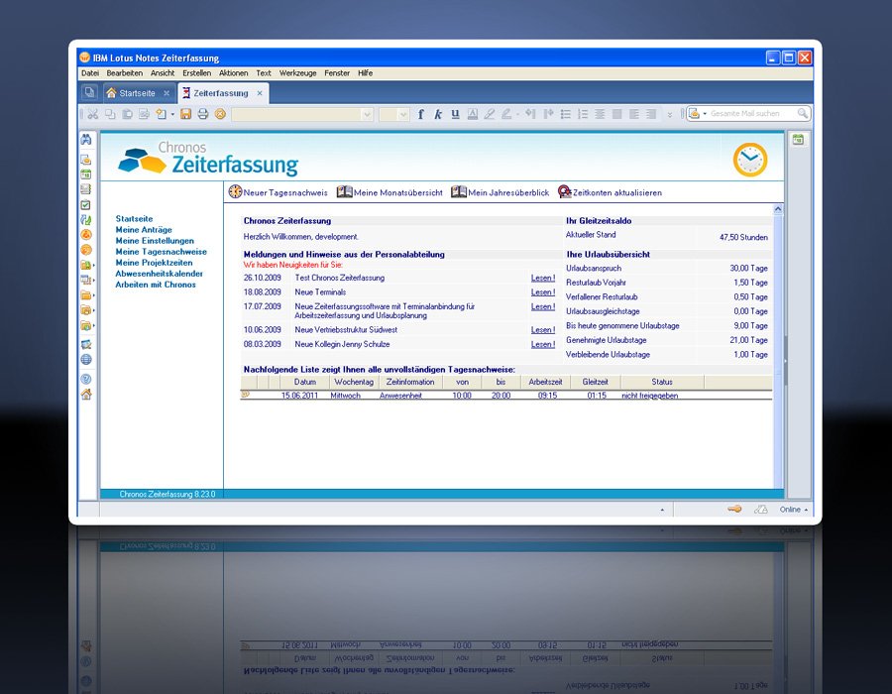Open Meine Tagesnachweise navigation link

[x=161, y=252]
